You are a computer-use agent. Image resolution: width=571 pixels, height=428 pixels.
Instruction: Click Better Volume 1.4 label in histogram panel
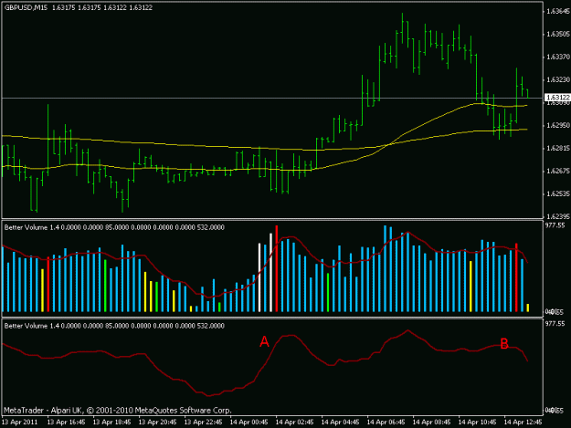pos(31,227)
